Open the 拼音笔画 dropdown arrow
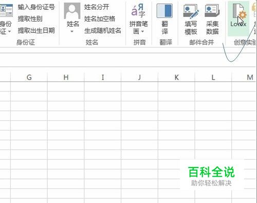The image size is (257, 203). coord(142,31)
